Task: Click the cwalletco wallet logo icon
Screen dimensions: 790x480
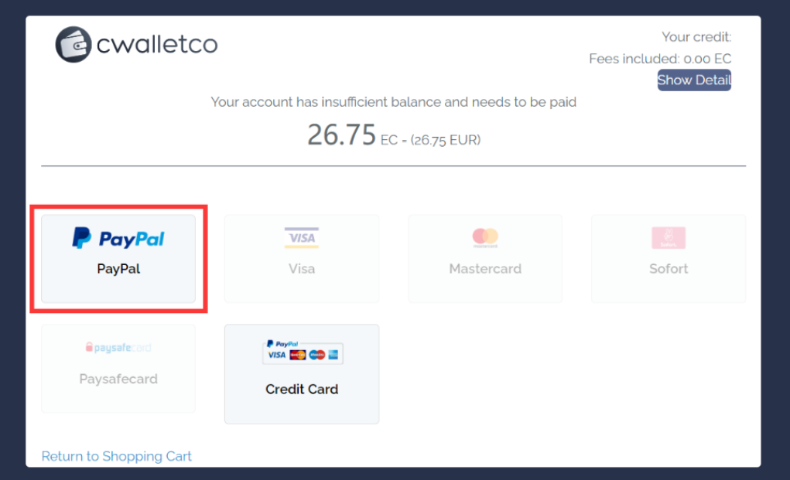Action: coord(74,44)
